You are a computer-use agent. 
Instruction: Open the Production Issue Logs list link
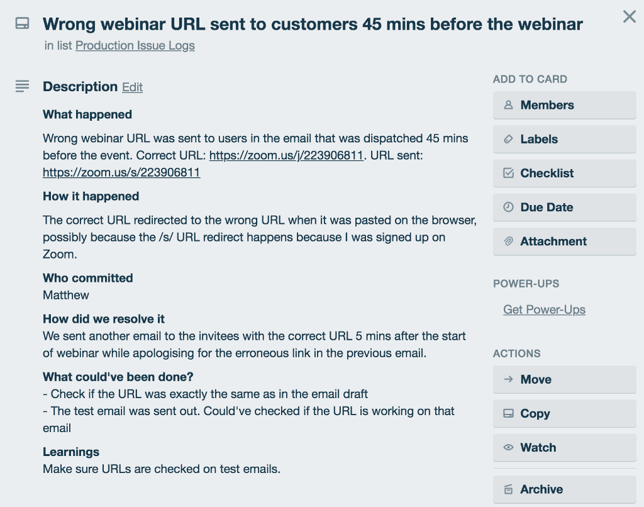pyautogui.click(x=135, y=45)
